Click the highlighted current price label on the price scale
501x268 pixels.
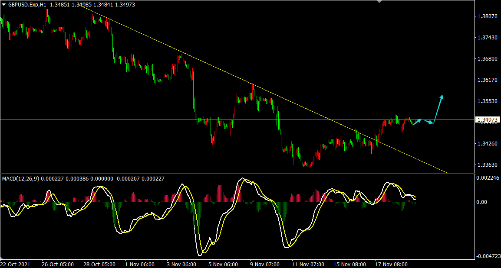pyautogui.click(x=488, y=120)
